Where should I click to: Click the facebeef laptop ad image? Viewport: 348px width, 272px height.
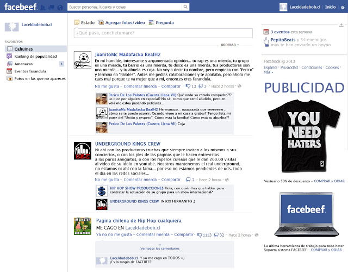click(306, 214)
